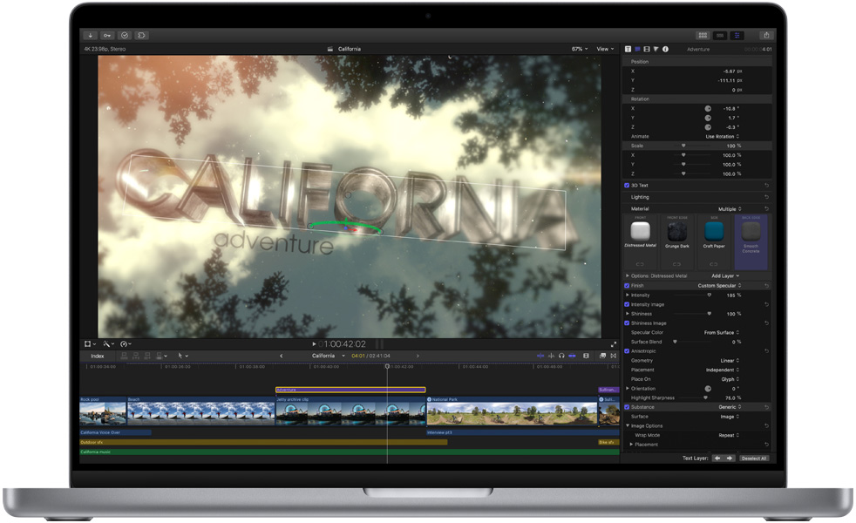This screenshot has width=856, height=523.
Task: Click the play button beside the timecode
Action: pos(314,344)
